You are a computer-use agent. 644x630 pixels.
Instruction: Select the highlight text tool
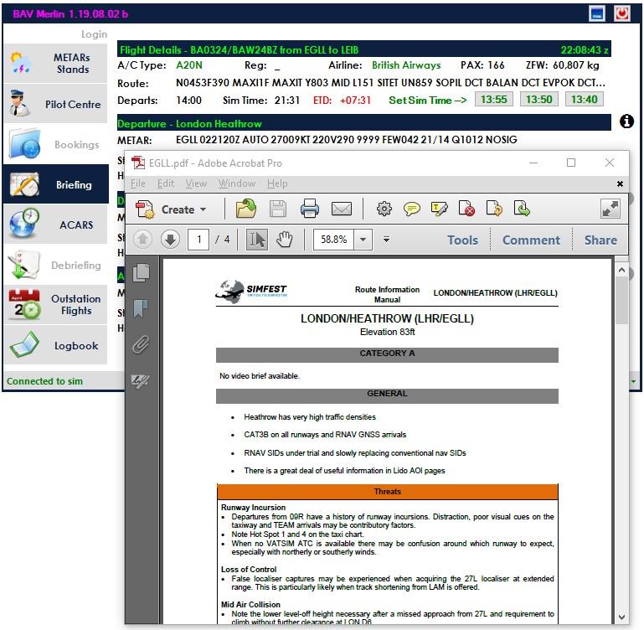click(x=439, y=209)
